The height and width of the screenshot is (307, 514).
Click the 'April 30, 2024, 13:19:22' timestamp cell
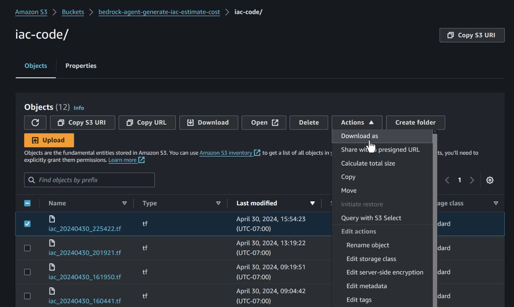tap(271, 248)
